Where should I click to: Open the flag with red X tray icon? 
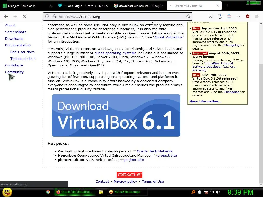[206, 192]
